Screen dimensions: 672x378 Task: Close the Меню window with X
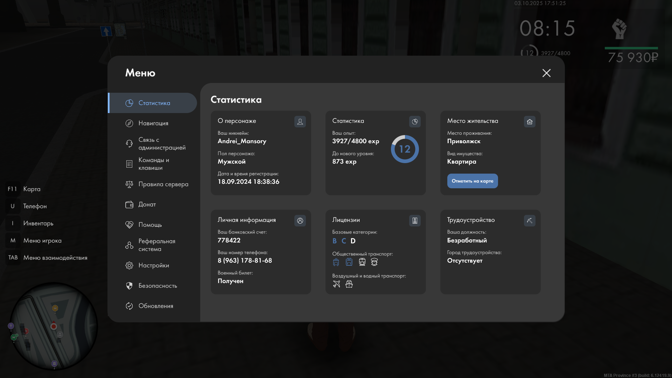[x=546, y=73]
